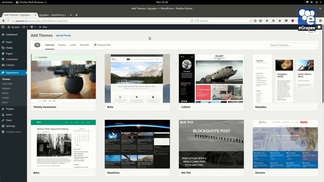Open the Activities overview
Viewport: 324px width, 182px height.
7,2
